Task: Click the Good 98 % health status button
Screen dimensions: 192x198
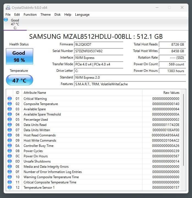Action: pos(20,56)
